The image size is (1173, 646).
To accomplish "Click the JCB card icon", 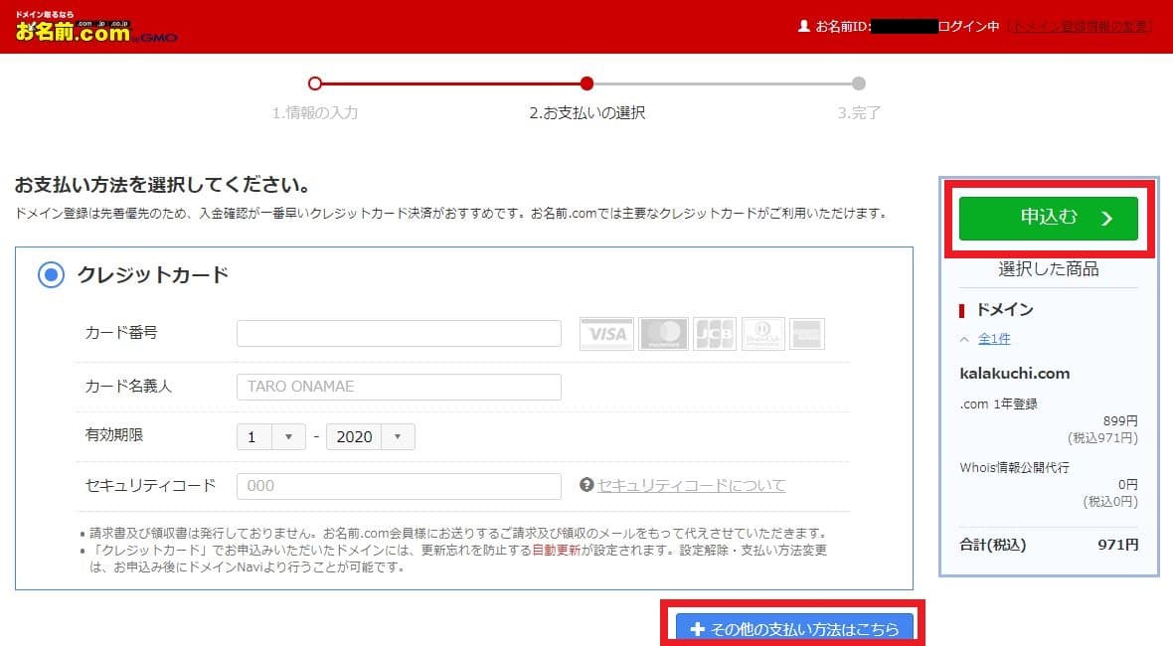I will [x=714, y=334].
